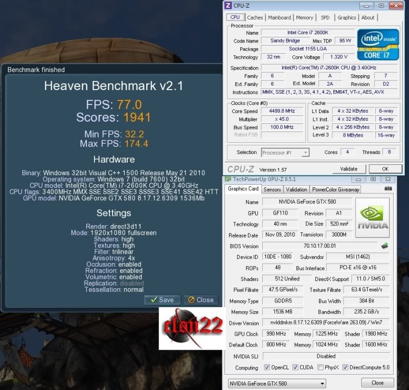The image size is (409, 390).
Task: Open the PowerColor Giveaway tab
Action: (x=336, y=189)
